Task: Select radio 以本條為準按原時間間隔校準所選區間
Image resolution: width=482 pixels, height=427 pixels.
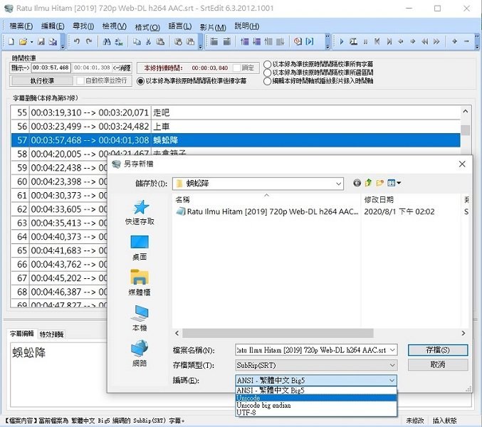Action: coord(268,73)
